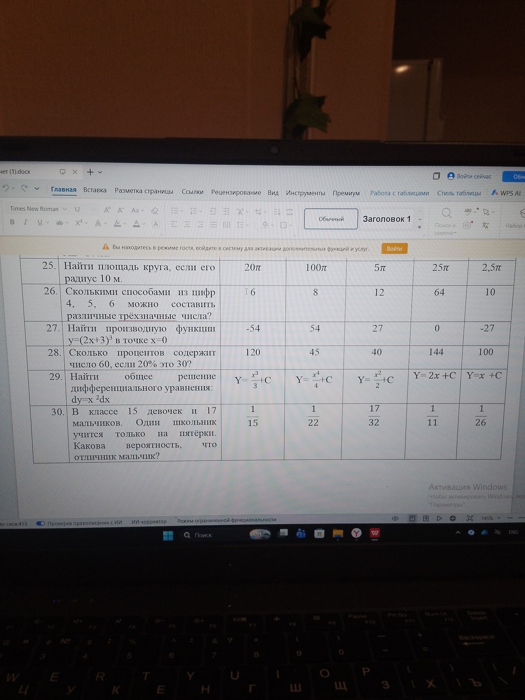Toggle the eye protection mode icon
Image resolution: width=525 pixels, height=700 pixels.
click(395, 519)
